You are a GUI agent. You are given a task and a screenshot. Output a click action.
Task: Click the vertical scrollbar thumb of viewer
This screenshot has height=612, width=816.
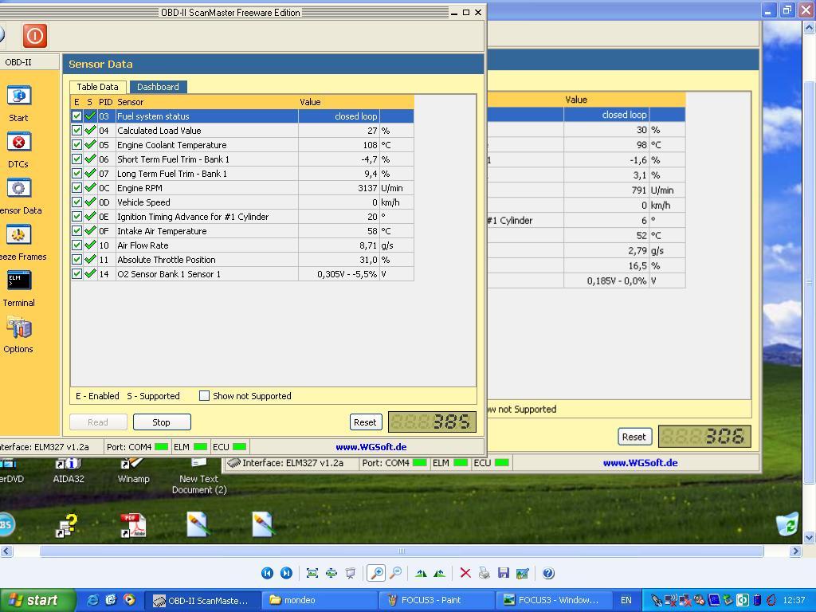[x=810, y=281]
